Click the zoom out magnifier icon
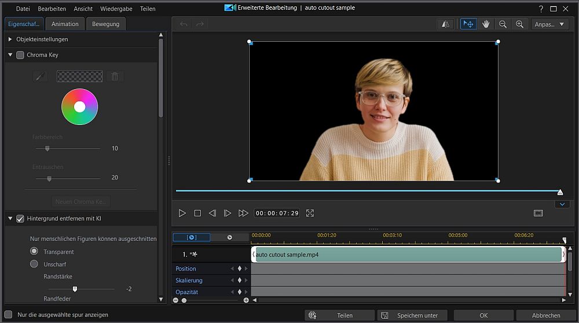Image resolution: width=579 pixels, height=323 pixels. coord(503,24)
